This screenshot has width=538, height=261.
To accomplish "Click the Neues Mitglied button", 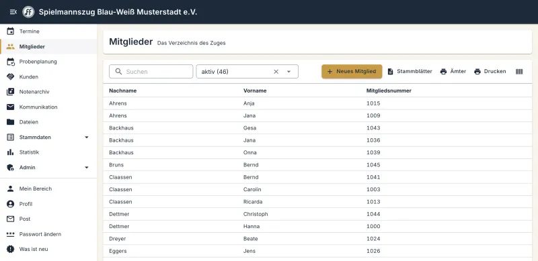I will [x=352, y=72].
